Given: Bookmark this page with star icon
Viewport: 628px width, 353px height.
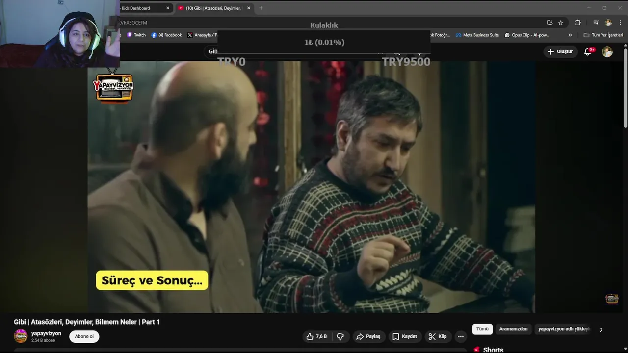Looking at the screenshot, I should [561, 23].
